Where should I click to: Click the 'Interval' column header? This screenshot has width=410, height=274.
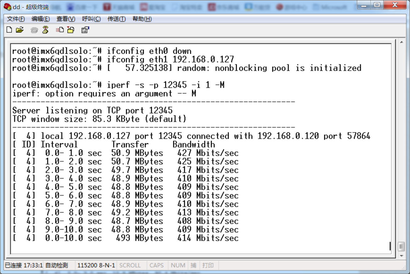click(x=59, y=145)
